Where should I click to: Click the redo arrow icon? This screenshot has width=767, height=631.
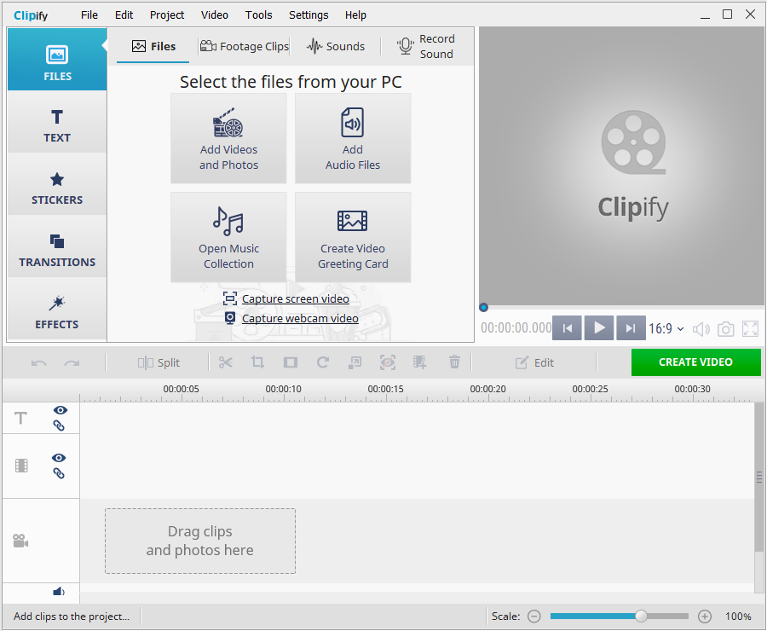pyautogui.click(x=72, y=362)
